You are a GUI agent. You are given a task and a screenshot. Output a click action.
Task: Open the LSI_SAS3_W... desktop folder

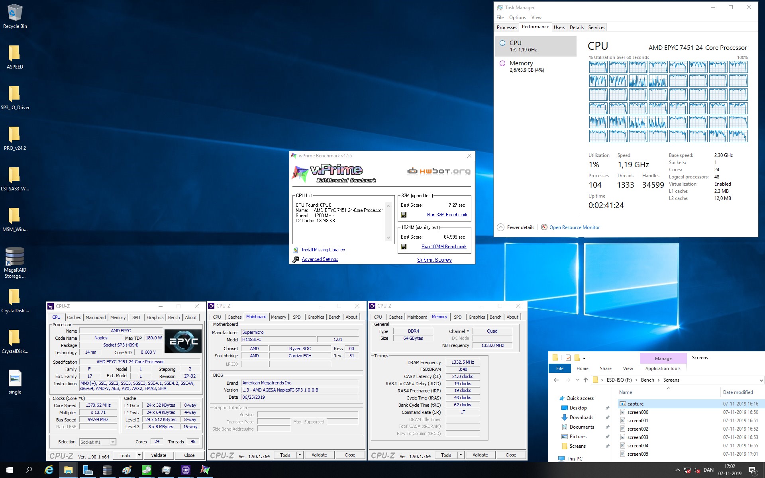(15, 178)
